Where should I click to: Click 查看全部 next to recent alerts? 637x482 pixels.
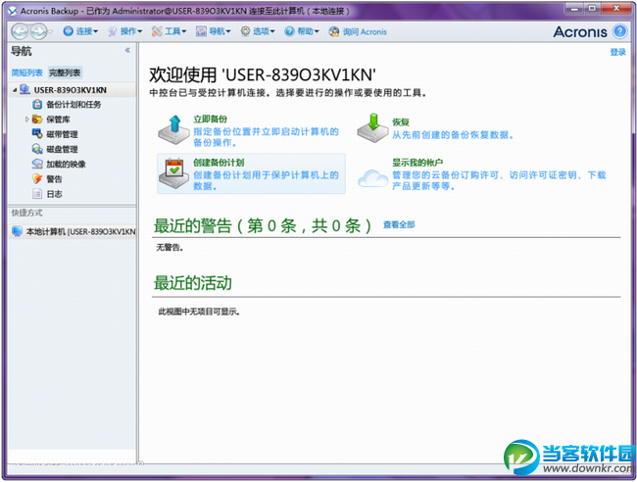coord(399,224)
